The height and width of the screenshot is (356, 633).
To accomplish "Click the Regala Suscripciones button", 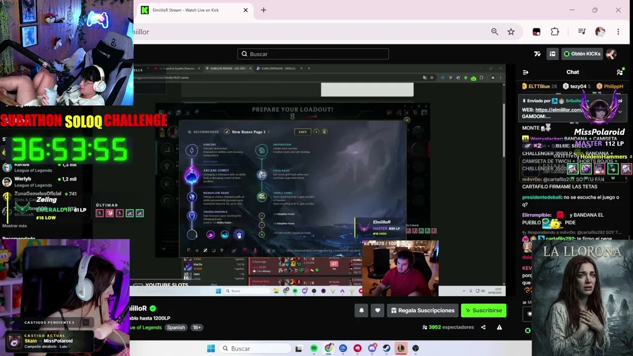I will [x=422, y=311].
